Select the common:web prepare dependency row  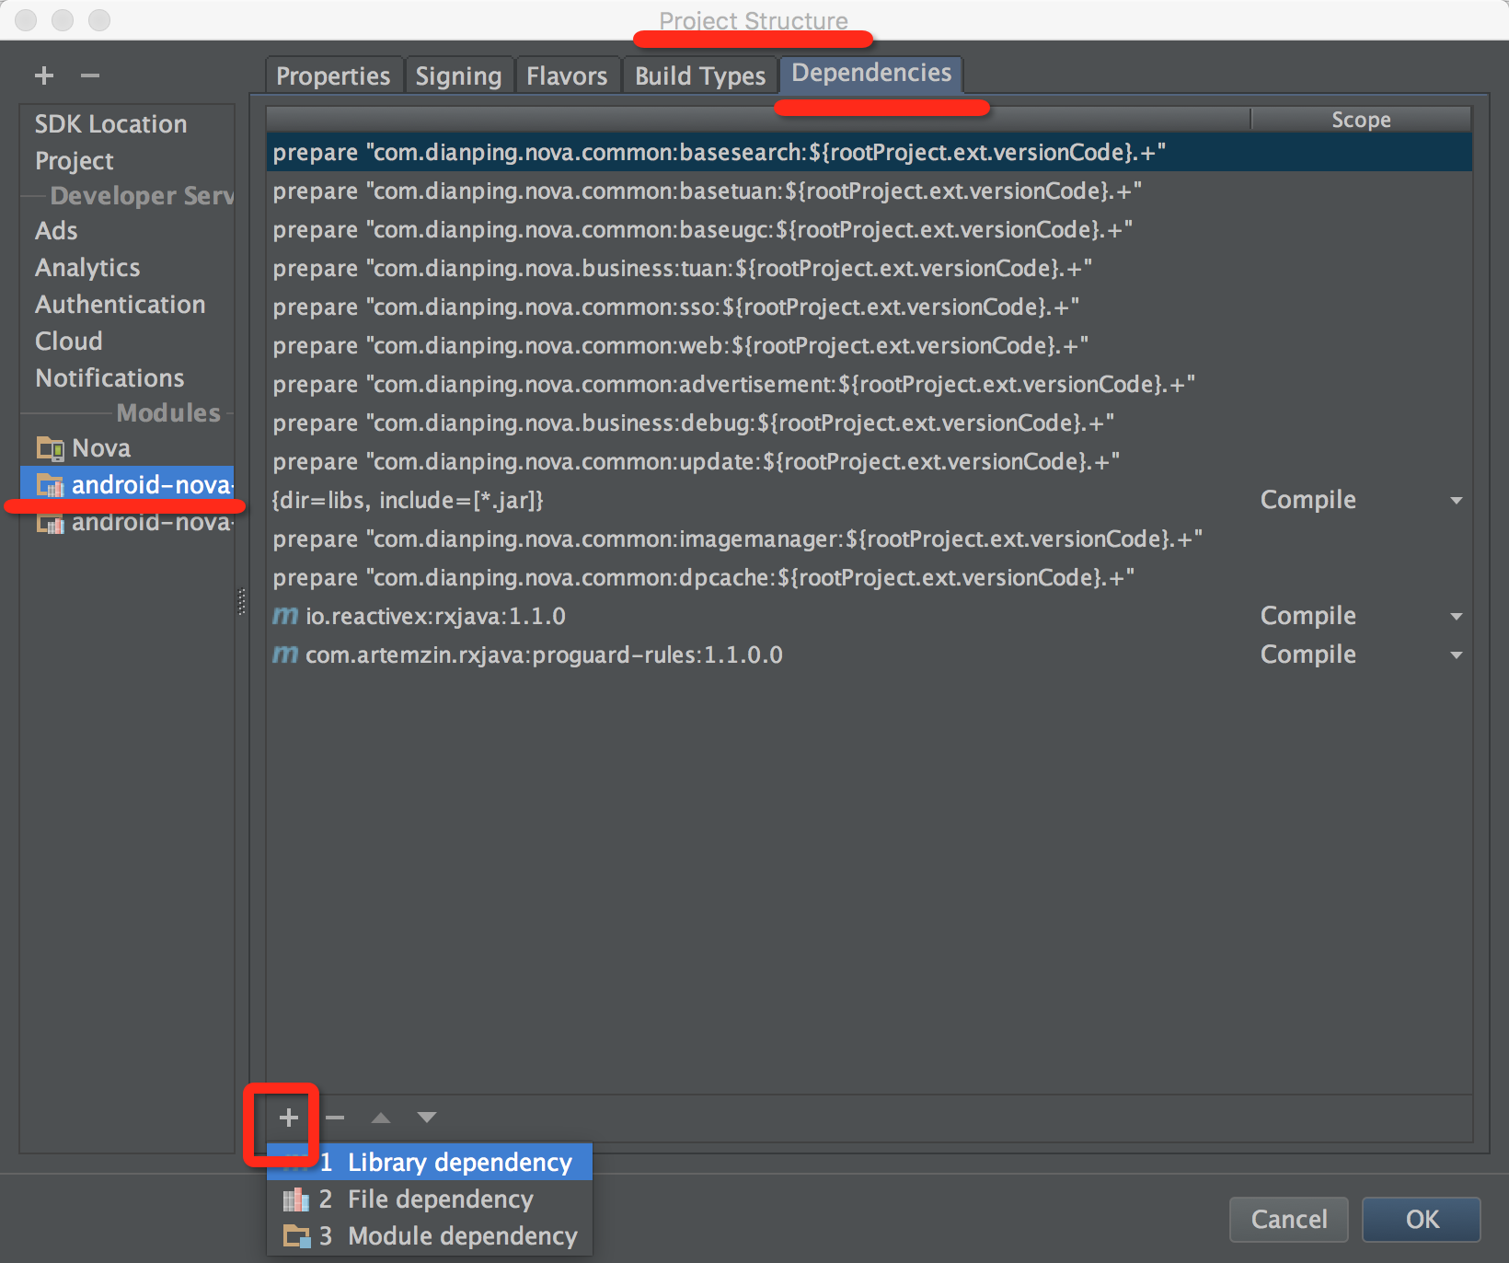click(870, 345)
